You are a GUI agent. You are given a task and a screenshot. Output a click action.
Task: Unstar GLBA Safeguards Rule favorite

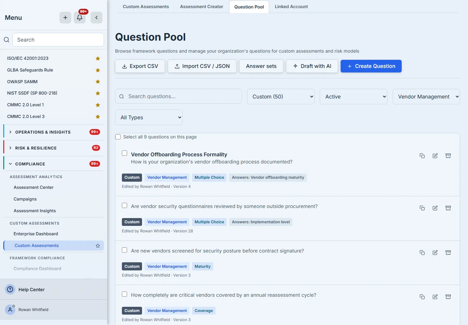pyautogui.click(x=98, y=70)
